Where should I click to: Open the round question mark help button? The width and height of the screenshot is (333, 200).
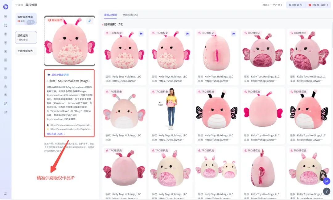327,191
